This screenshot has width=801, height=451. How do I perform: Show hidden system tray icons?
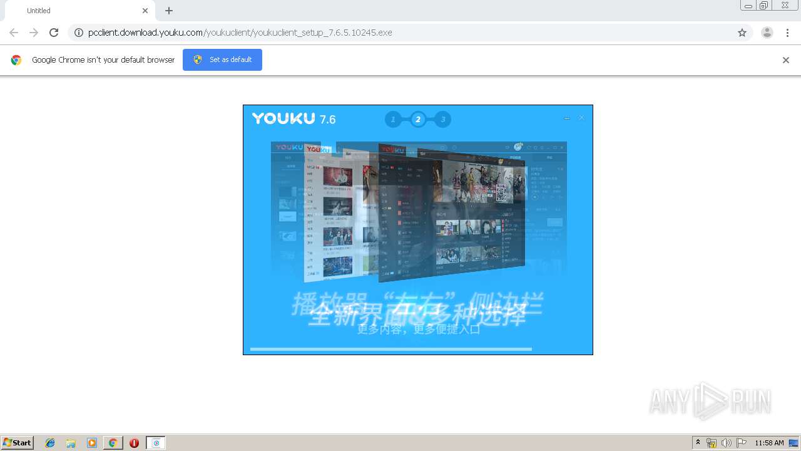click(x=698, y=443)
